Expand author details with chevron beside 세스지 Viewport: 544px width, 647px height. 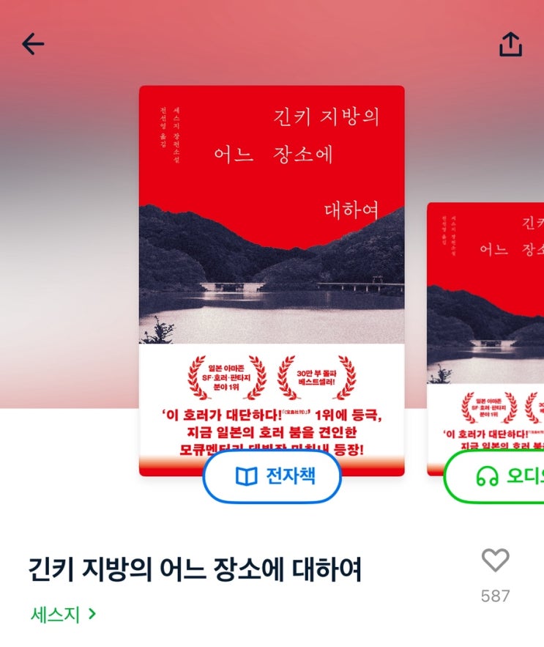click(x=92, y=614)
